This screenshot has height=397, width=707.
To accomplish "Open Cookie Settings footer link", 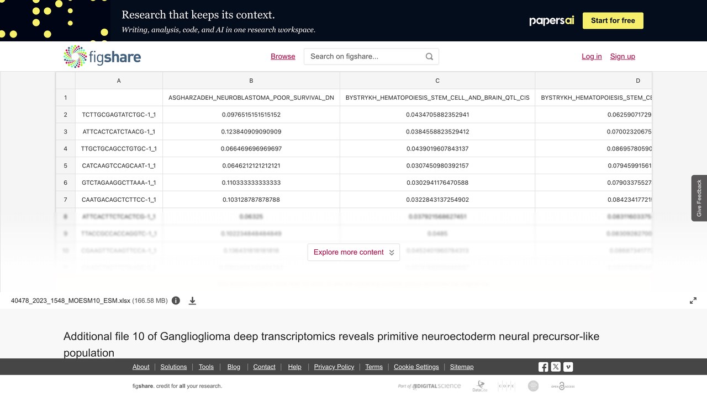I will pyautogui.click(x=416, y=367).
